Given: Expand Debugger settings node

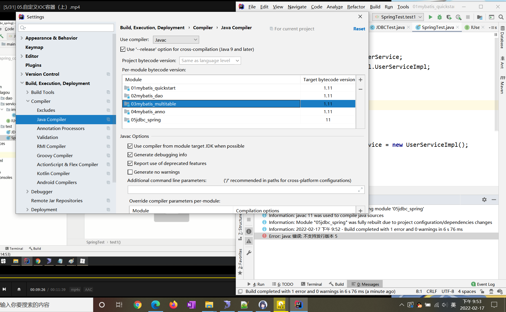Looking at the screenshot, I should [27, 192].
